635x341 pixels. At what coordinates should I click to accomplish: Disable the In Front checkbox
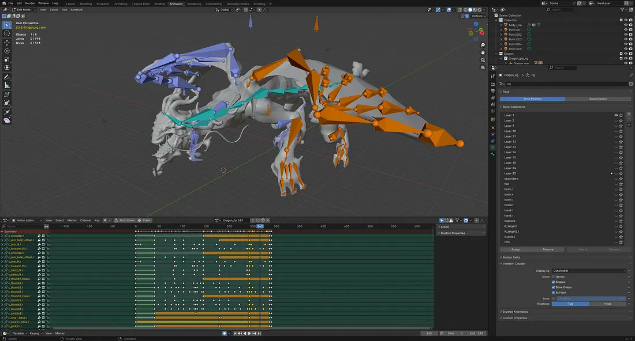(553, 293)
